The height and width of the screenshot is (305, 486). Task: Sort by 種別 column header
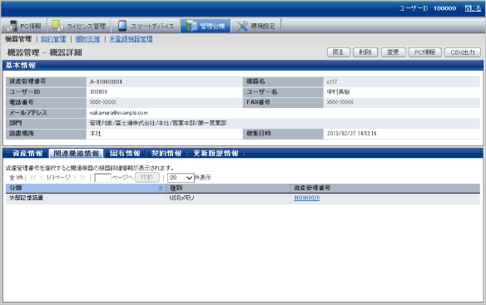[x=228, y=188]
